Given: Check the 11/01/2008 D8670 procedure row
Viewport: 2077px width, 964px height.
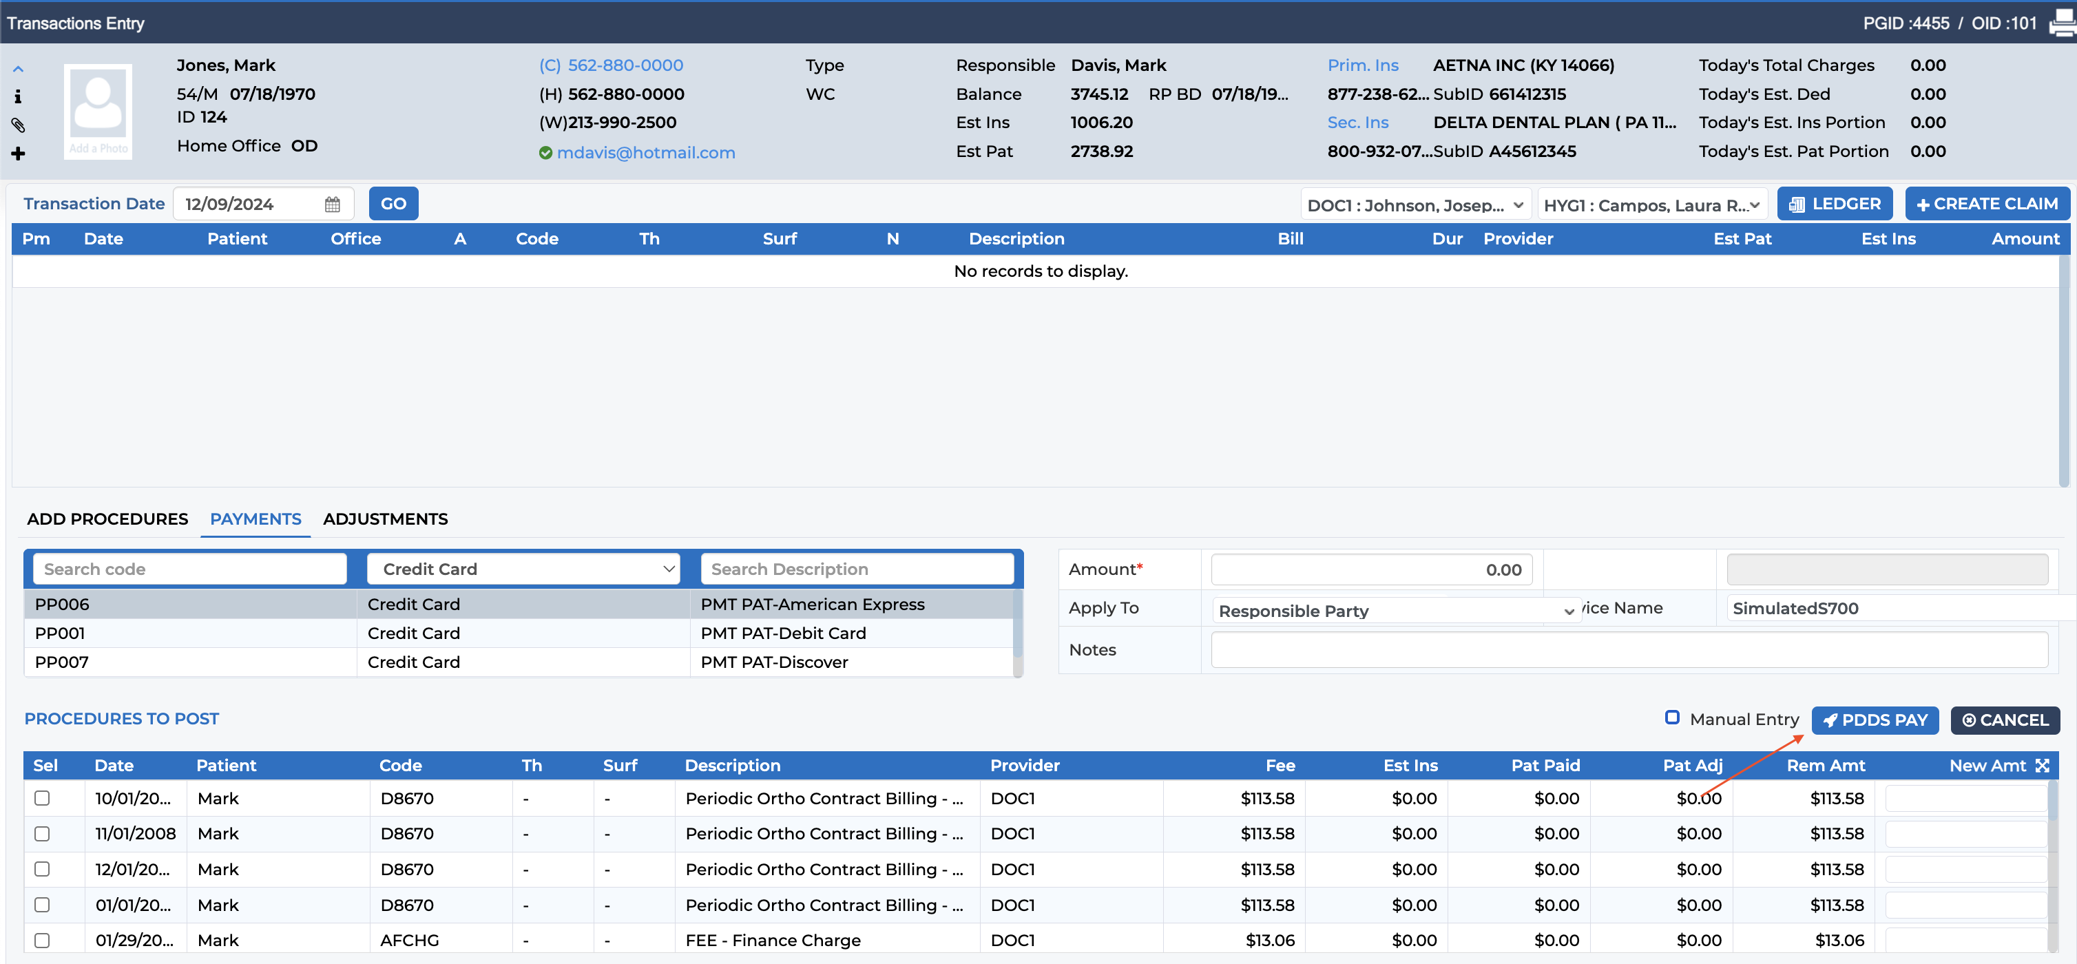Looking at the screenshot, I should point(42,833).
